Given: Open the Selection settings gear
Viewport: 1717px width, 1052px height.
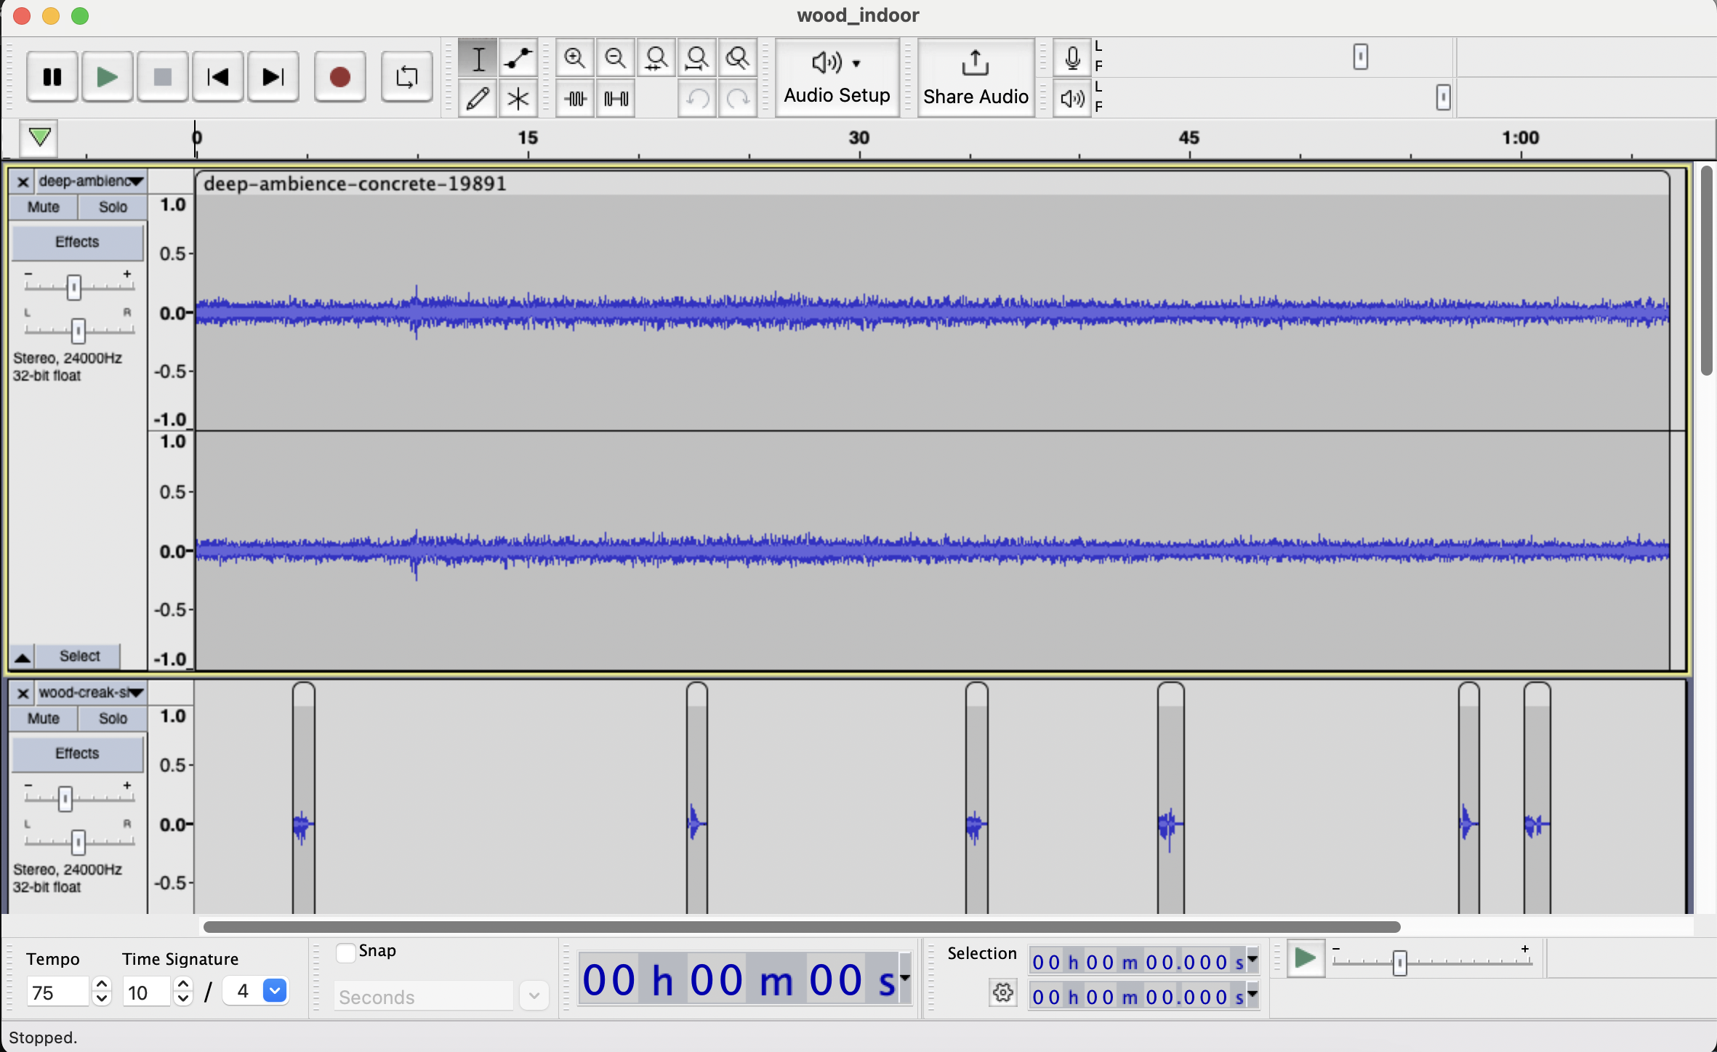Looking at the screenshot, I should click(x=1003, y=992).
